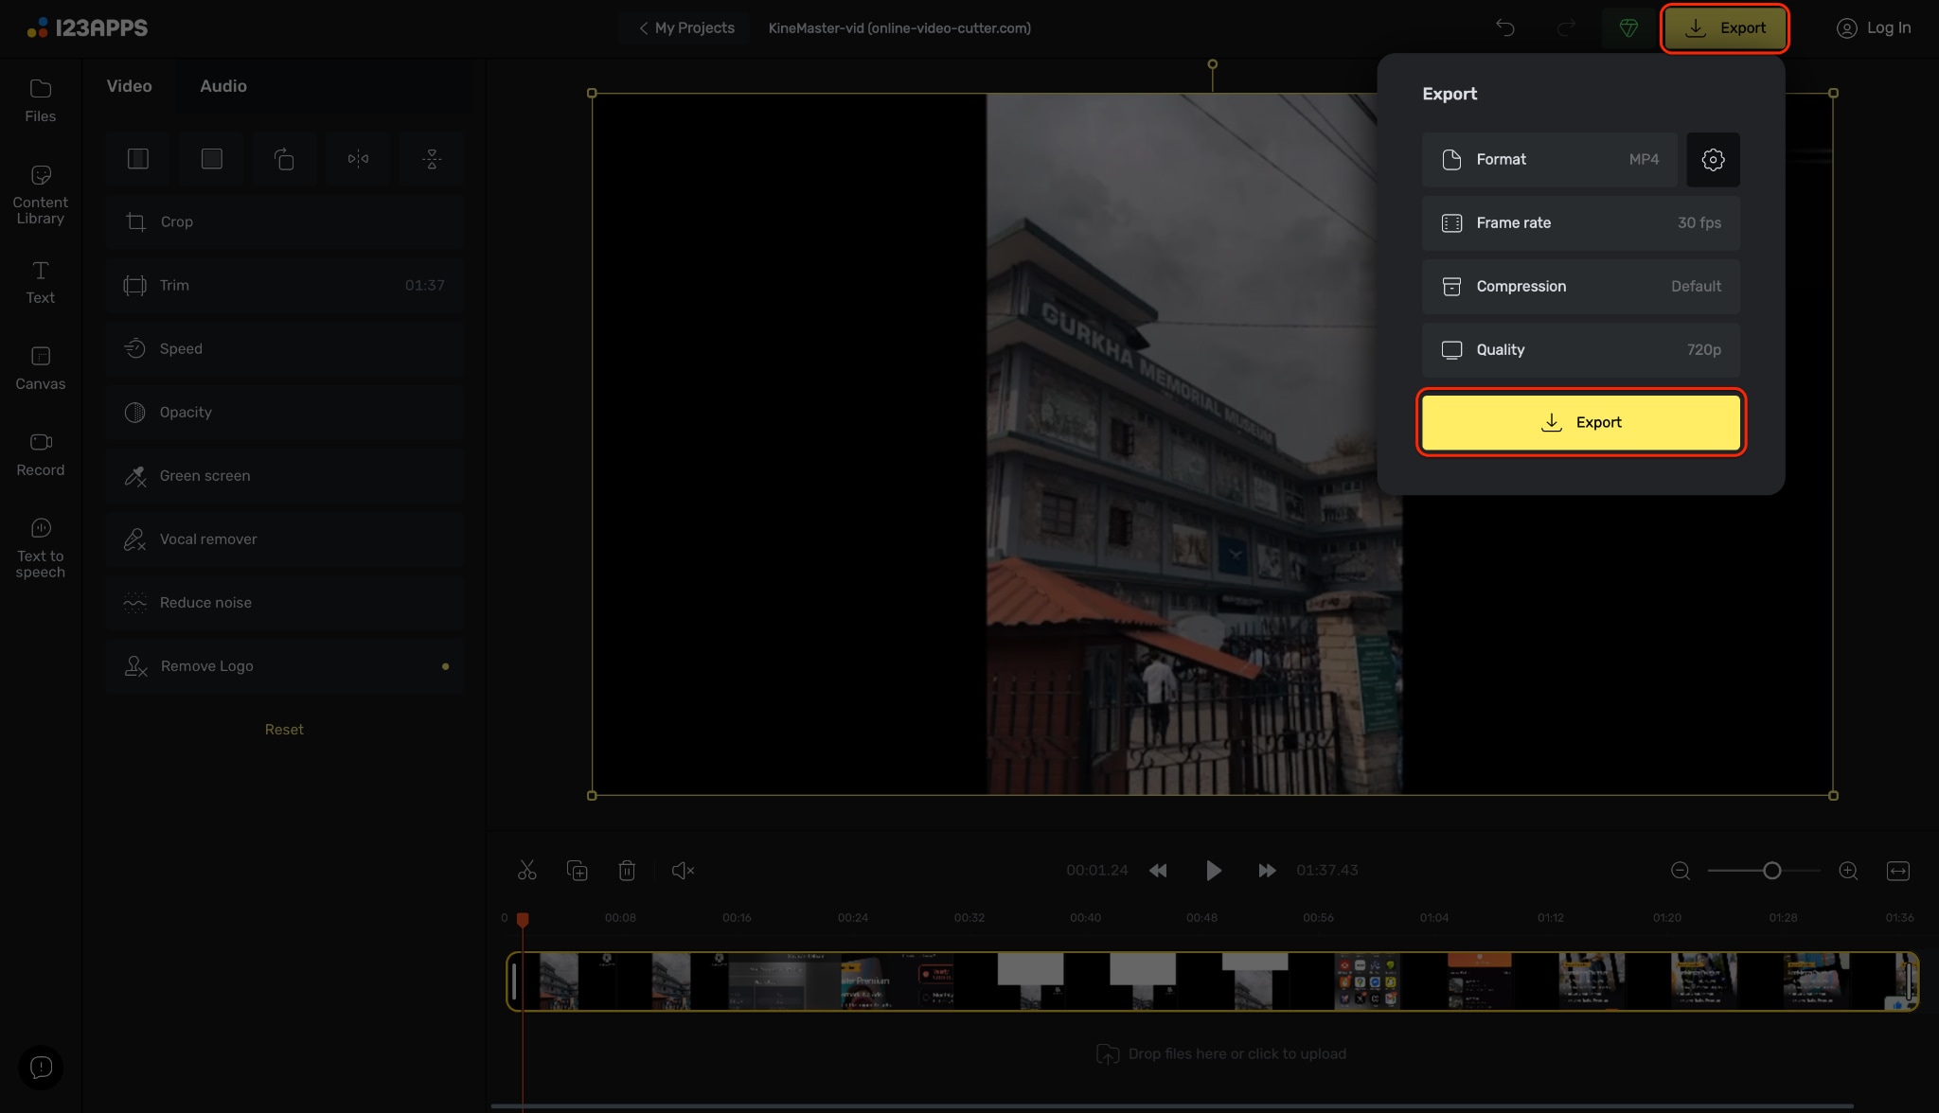The width and height of the screenshot is (1939, 1113).
Task: Delete the clip using the trash icon
Action: click(628, 870)
